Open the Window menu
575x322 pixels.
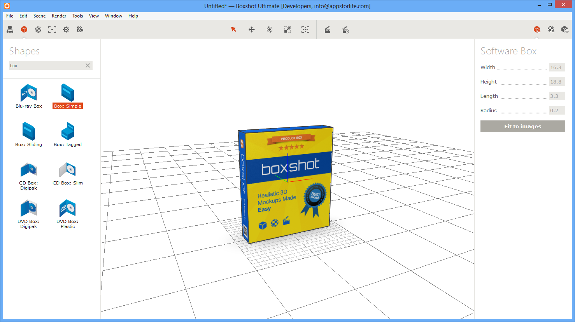(114, 16)
